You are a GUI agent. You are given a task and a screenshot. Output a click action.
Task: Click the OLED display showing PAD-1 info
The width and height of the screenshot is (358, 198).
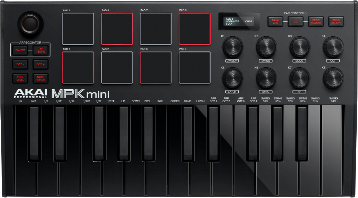[239, 22]
